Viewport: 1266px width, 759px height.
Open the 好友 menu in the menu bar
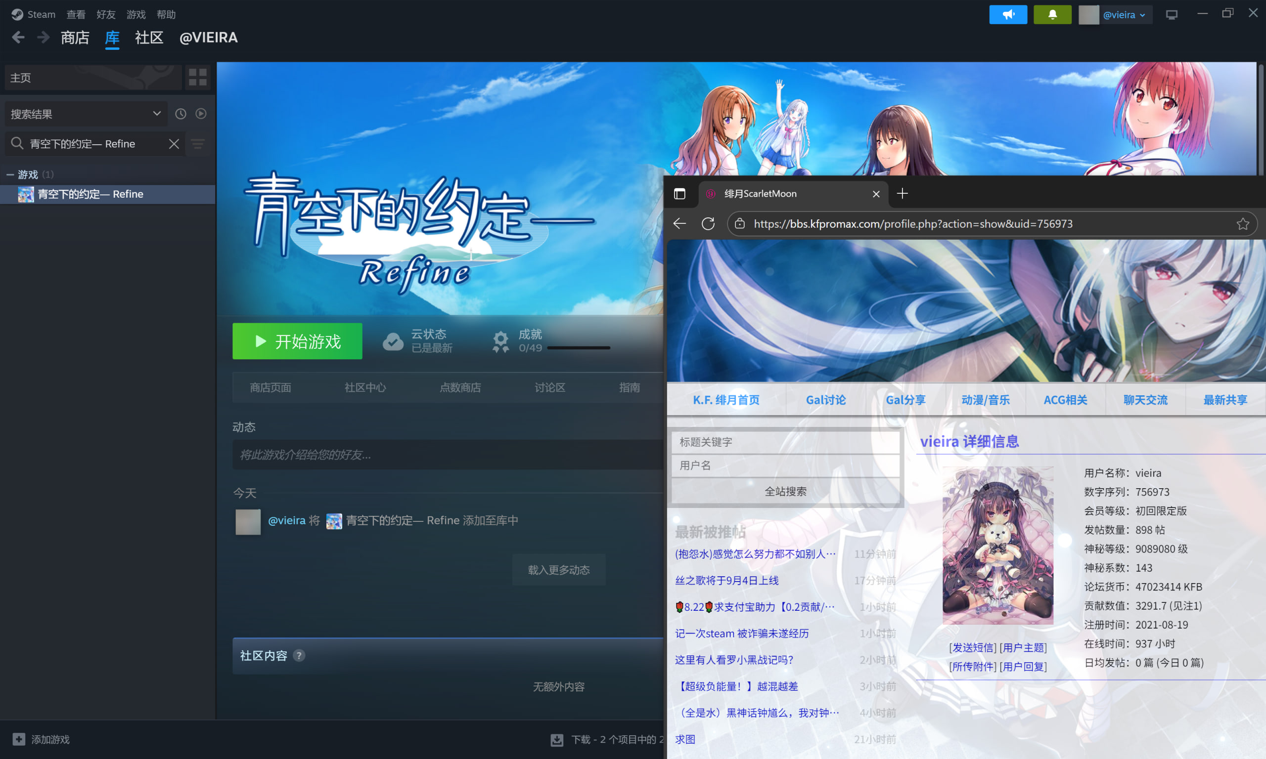click(x=105, y=14)
